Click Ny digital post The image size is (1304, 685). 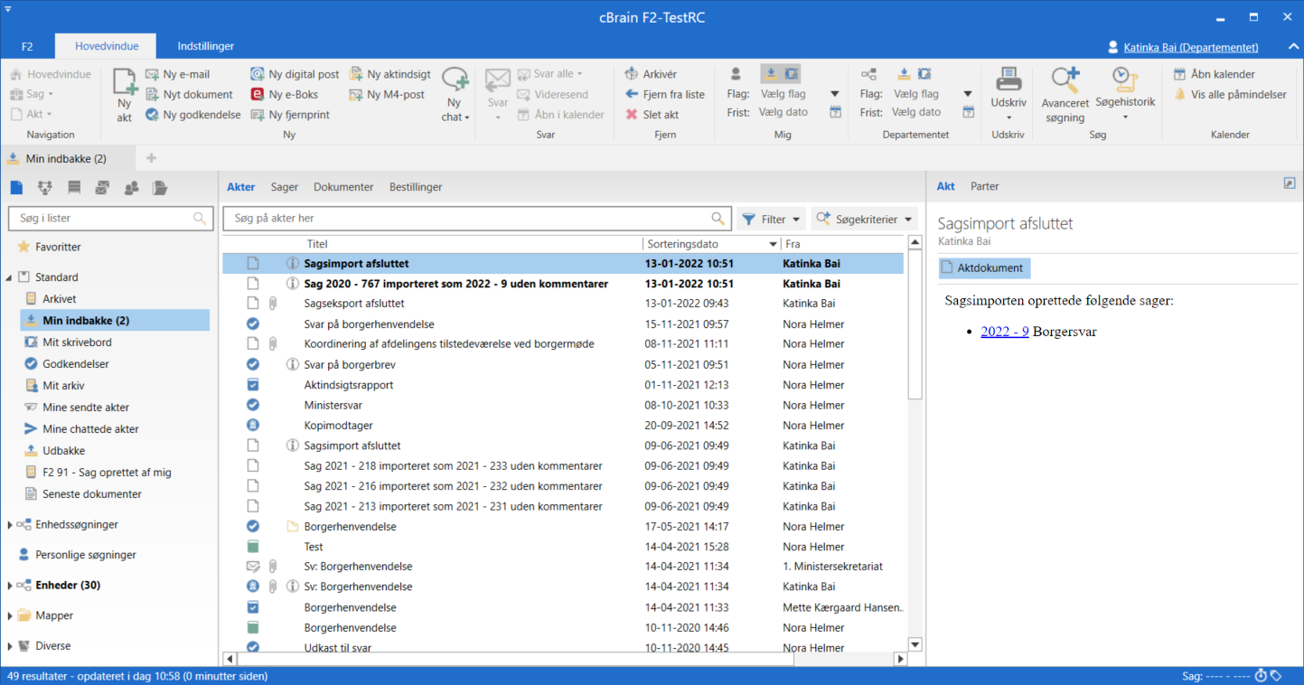[x=295, y=74]
